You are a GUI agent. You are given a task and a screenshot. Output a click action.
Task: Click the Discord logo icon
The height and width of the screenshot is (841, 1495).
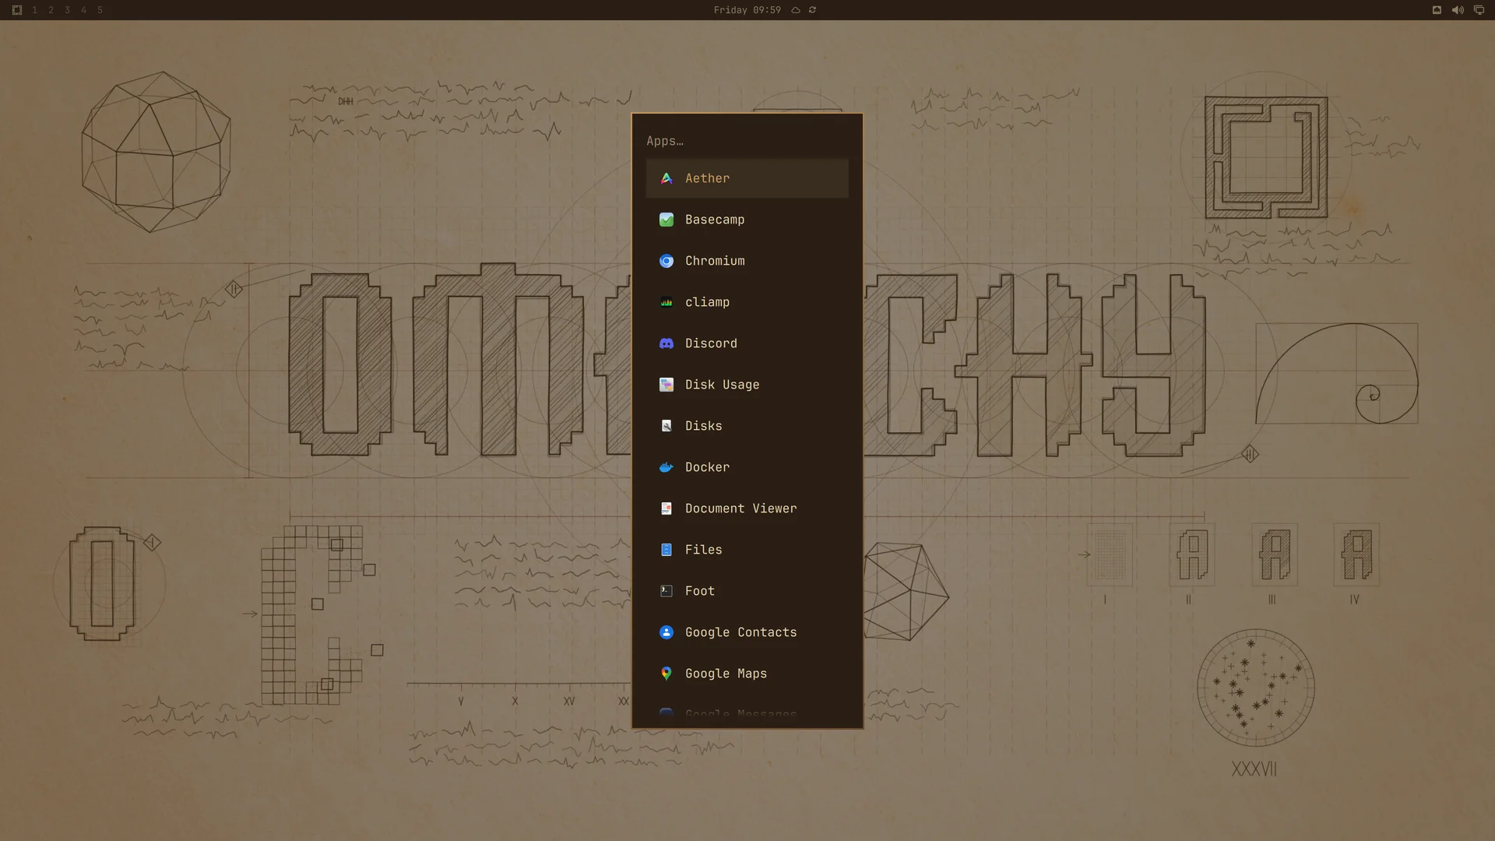667,343
